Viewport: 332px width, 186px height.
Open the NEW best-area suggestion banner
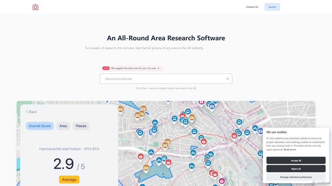131,68
